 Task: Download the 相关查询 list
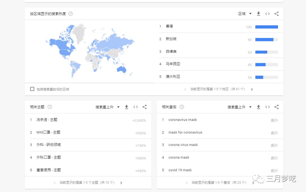coord(258,107)
